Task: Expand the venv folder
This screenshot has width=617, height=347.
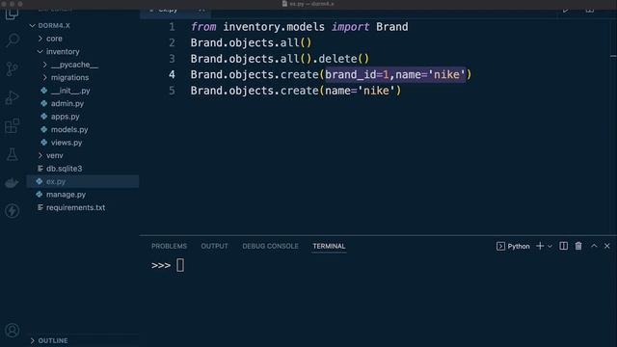Action: [x=40, y=155]
